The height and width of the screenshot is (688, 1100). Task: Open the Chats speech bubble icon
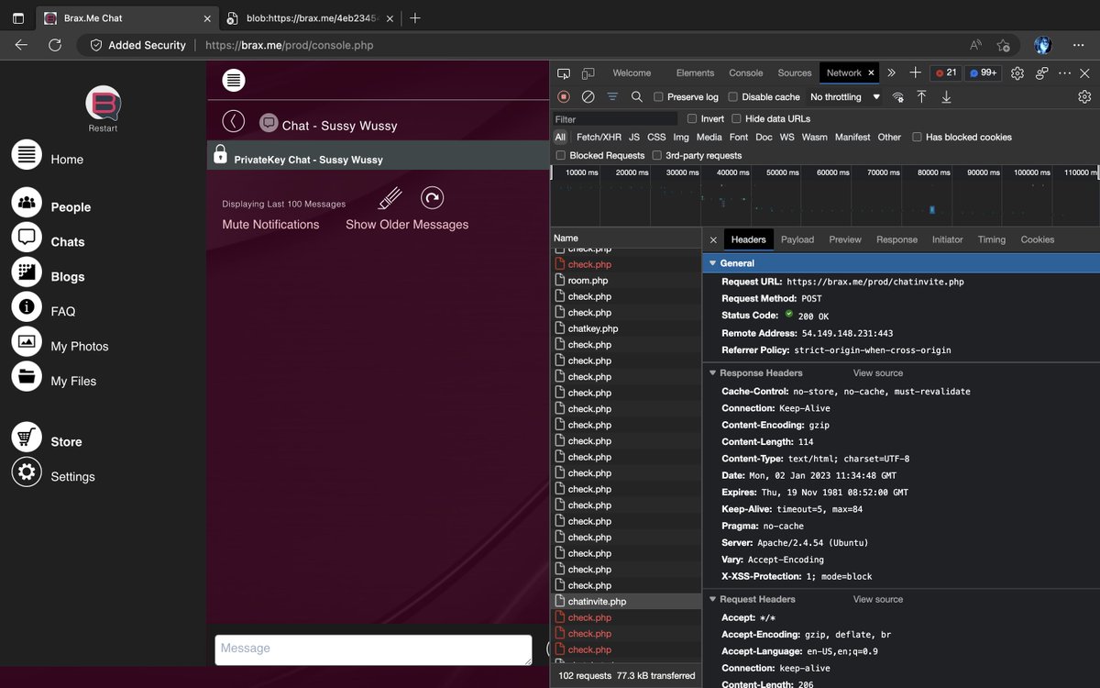pyautogui.click(x=27, y=237)
